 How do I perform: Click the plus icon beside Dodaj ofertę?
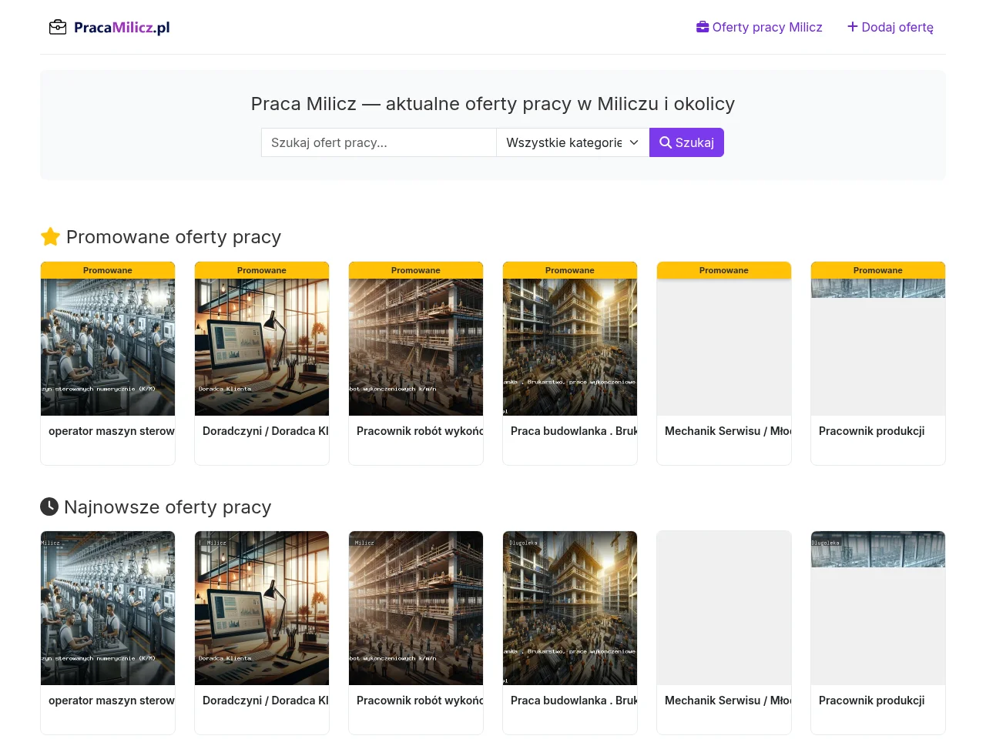(x=853, y=27)
